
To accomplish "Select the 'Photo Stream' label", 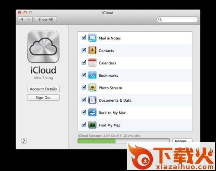I will pos(110,88).
